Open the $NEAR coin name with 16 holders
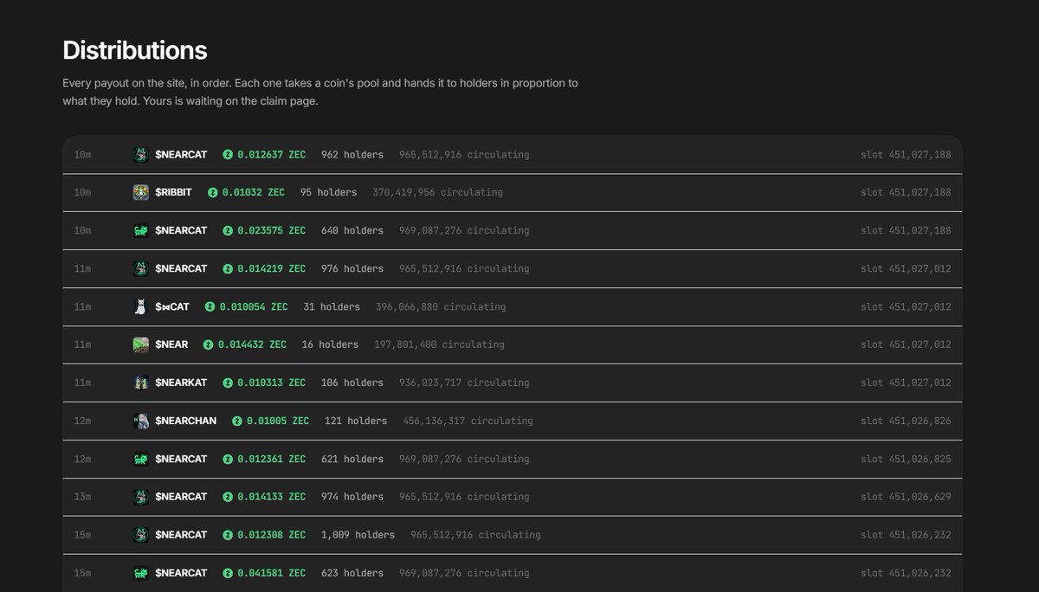The height and width of the screenshot is (592, 1039). (x=171, y=344)
